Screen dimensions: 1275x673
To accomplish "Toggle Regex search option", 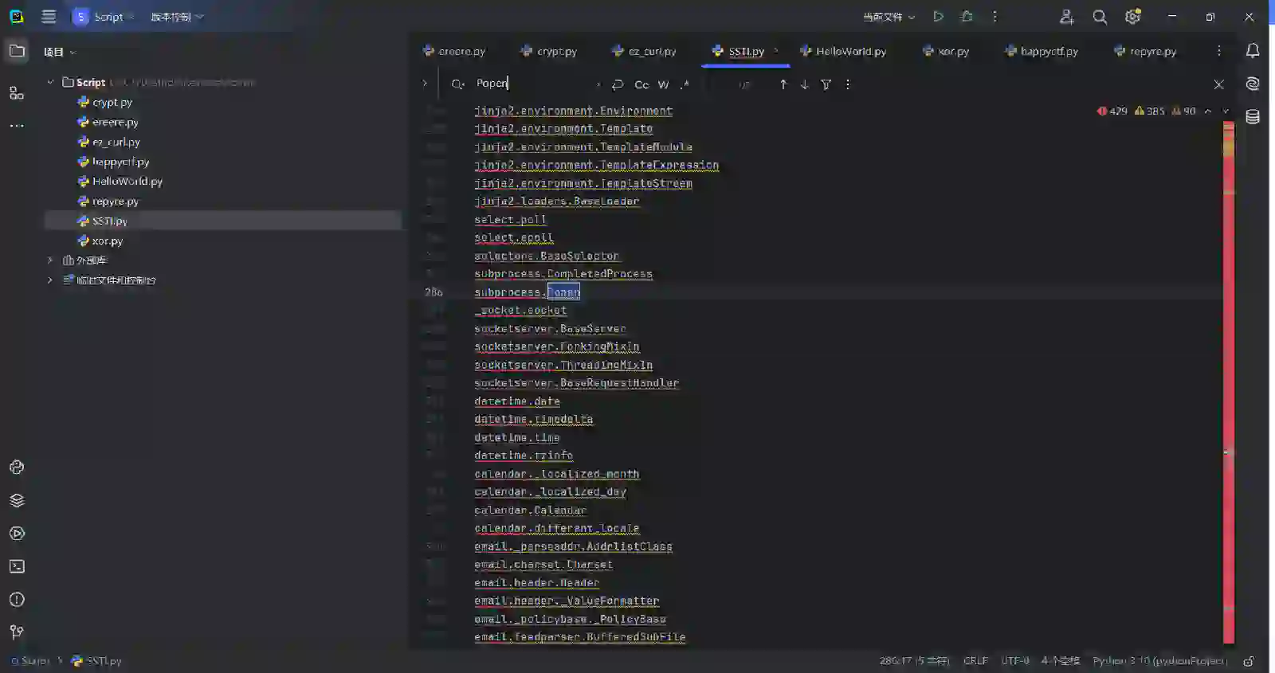I will click(685, 84).
